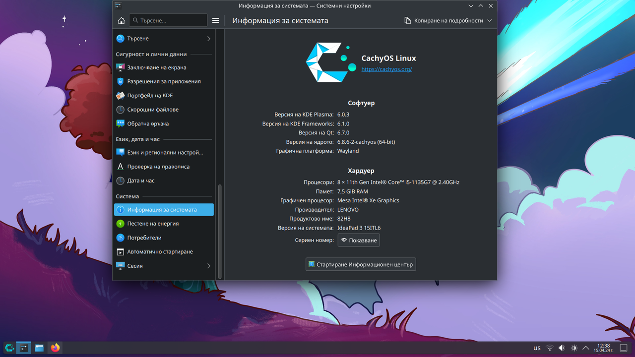Open the brightness tray icon
This screenshot has height=357, width=635.
(x=574, y=348)
